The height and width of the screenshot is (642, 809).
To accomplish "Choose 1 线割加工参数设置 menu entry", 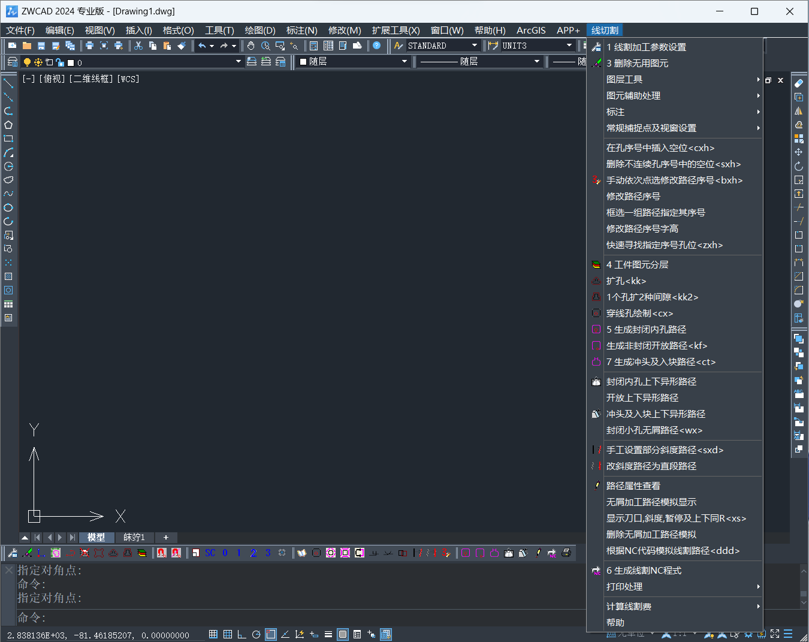I will 675,47.
